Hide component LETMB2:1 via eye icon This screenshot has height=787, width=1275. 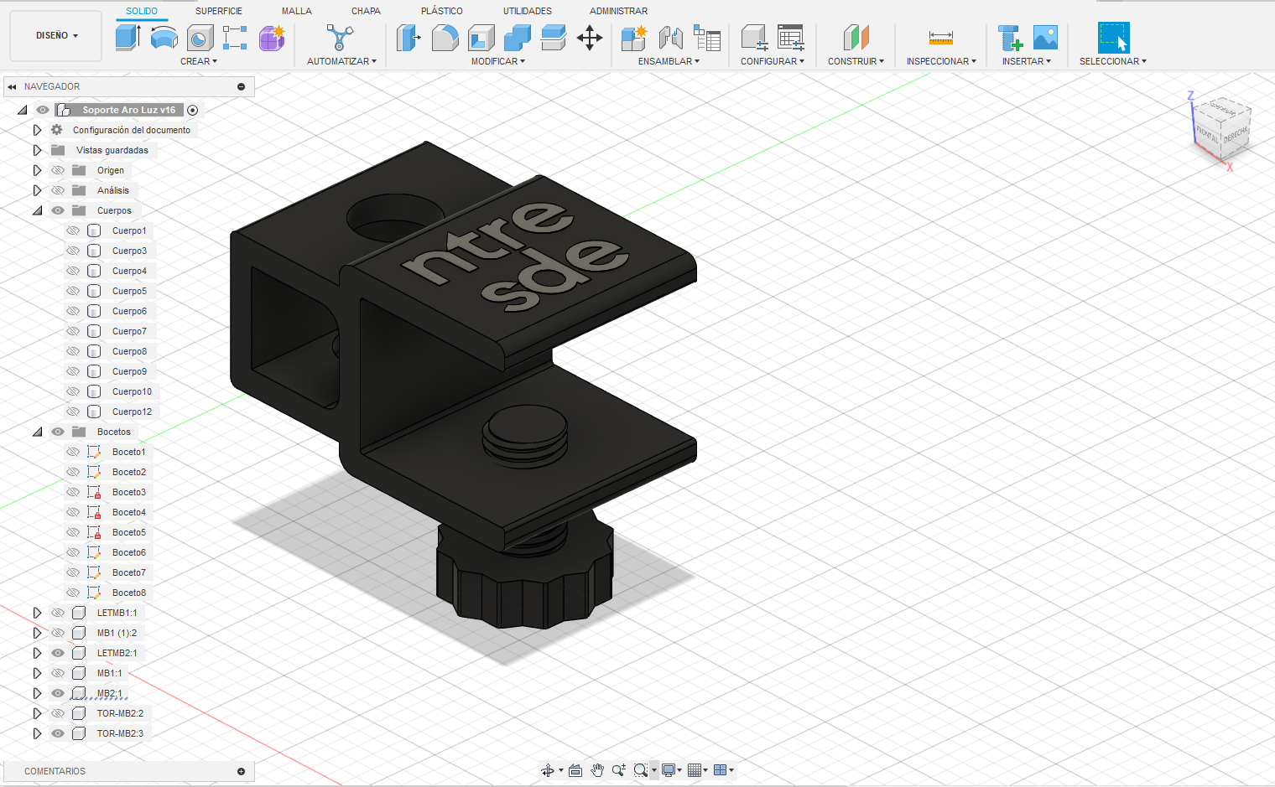58,653
